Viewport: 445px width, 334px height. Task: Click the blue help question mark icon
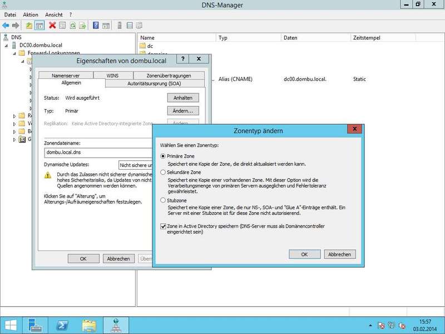tap(96, 25)
